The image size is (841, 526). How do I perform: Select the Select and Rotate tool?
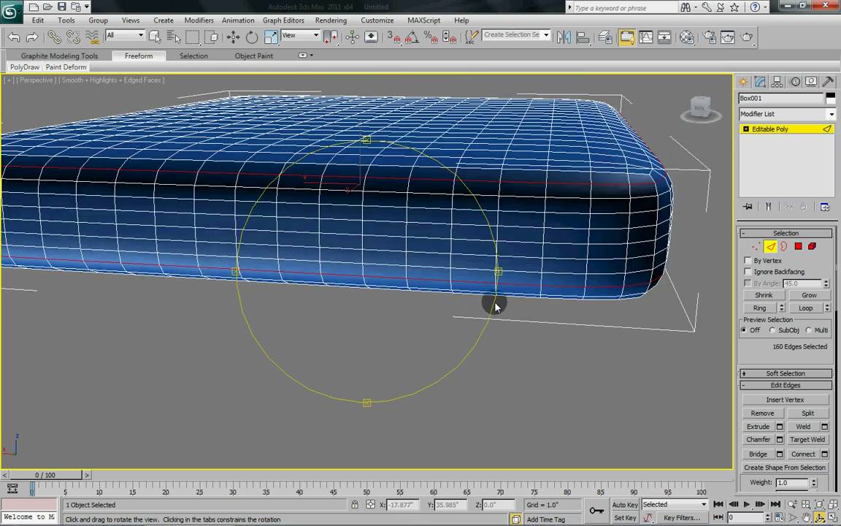252,37
